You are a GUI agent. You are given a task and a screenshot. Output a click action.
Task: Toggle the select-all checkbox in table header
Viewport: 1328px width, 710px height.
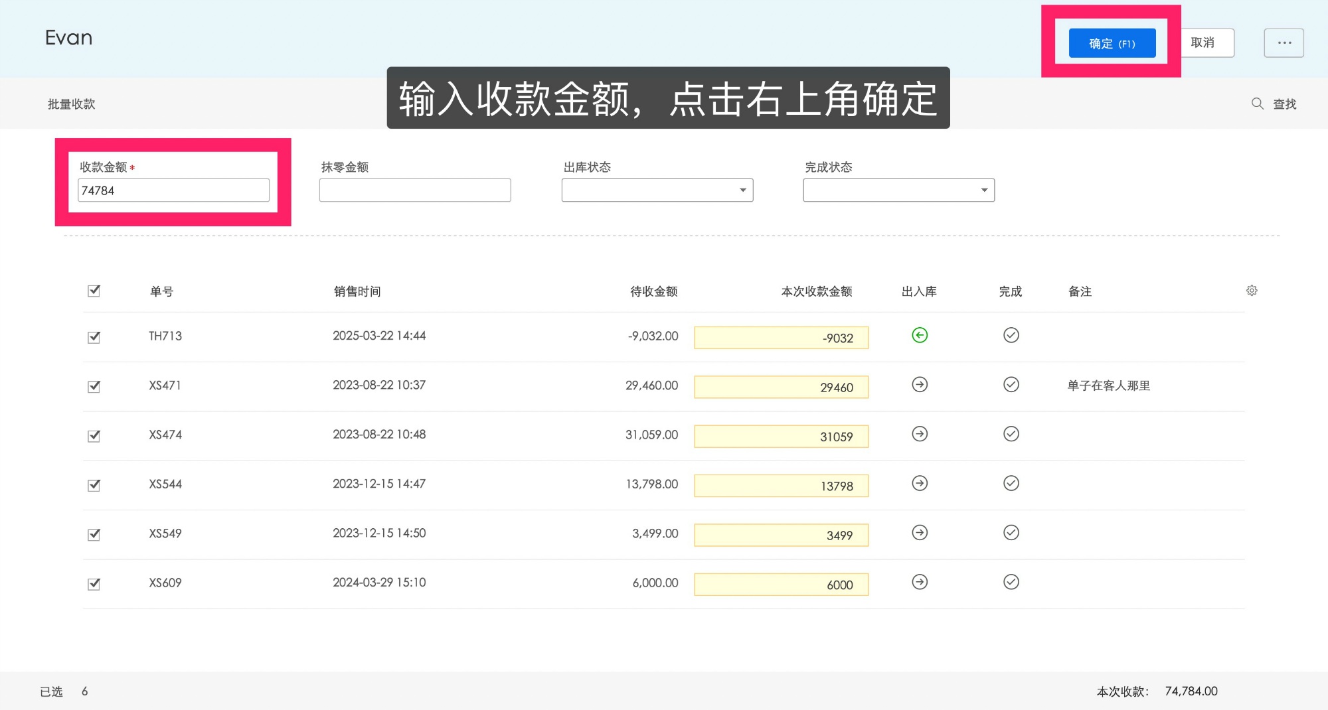(x=93, y=290)
